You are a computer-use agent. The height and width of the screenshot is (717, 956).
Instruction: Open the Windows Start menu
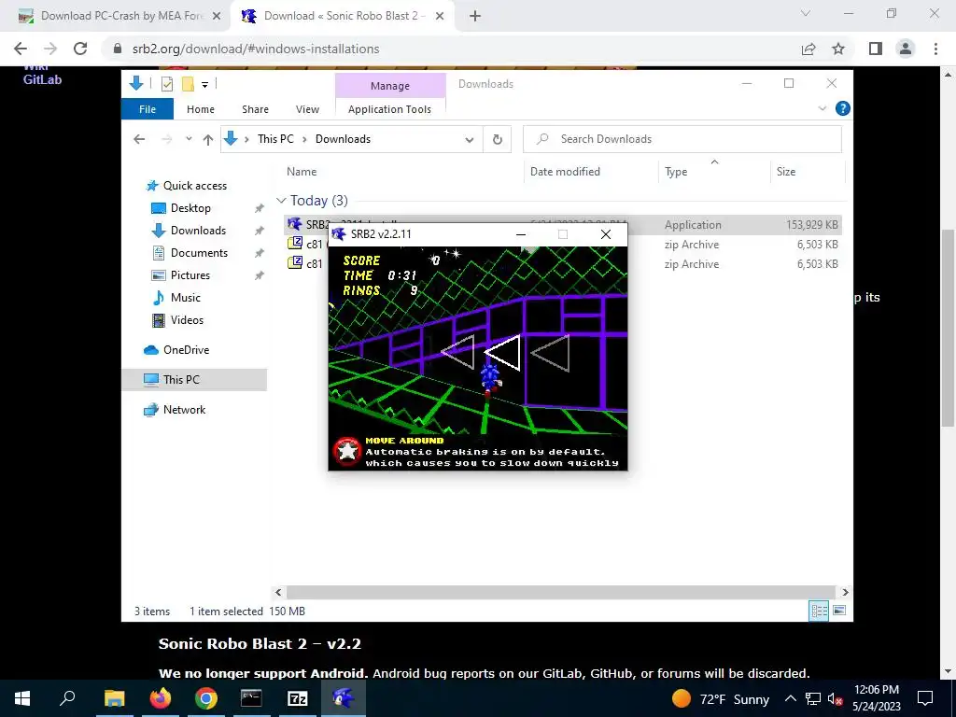coord(22,698)
